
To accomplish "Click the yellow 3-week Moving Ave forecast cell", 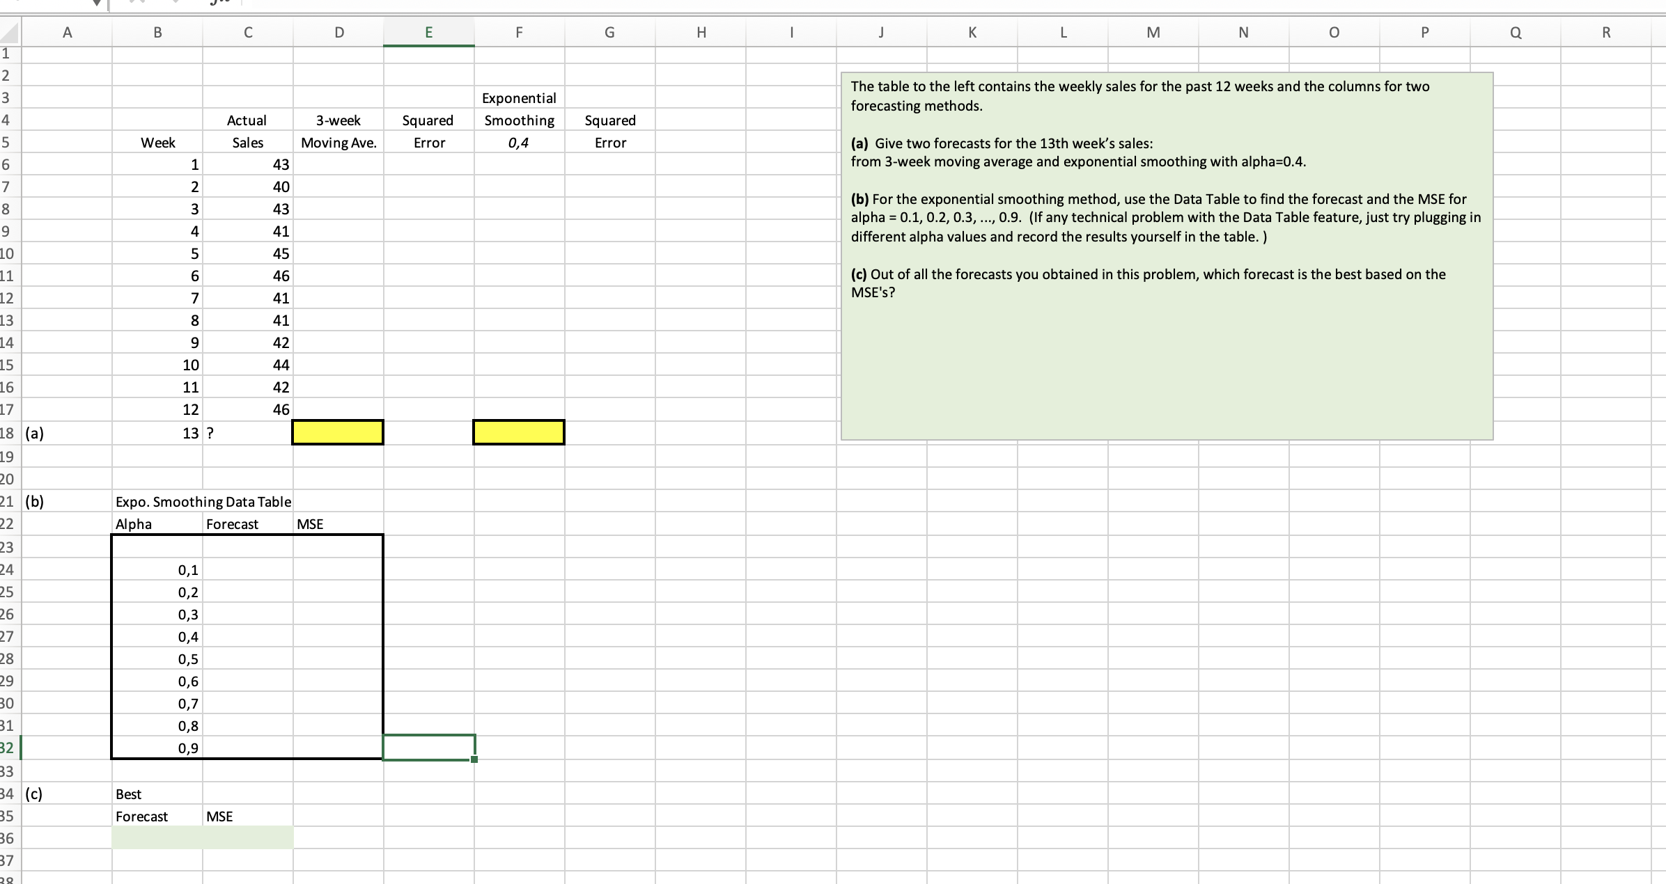I will (338, 432).
